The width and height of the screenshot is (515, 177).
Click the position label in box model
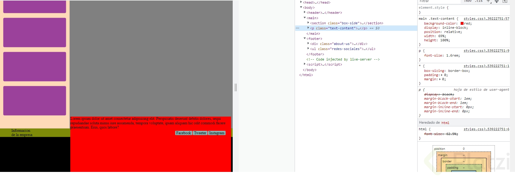click(x=440, y=149)
